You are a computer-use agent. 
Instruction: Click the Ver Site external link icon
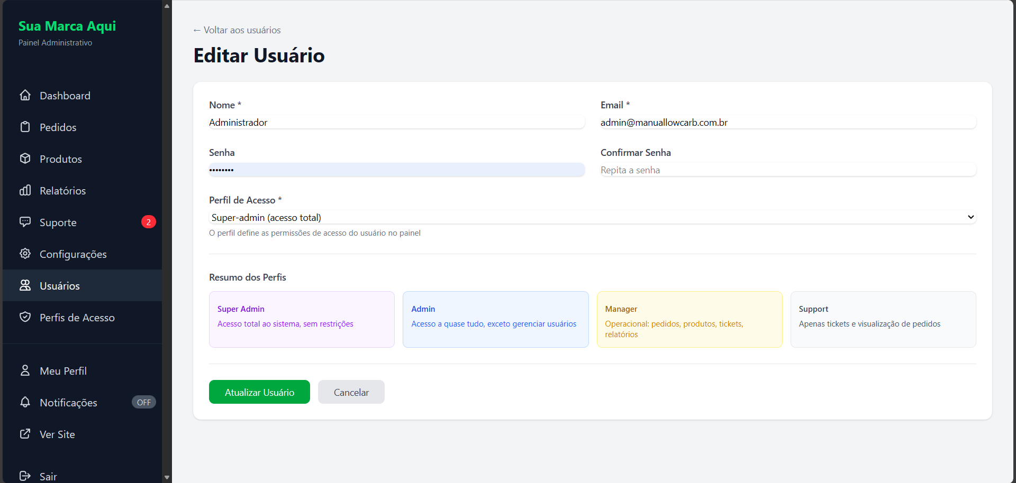coord(25,434)
